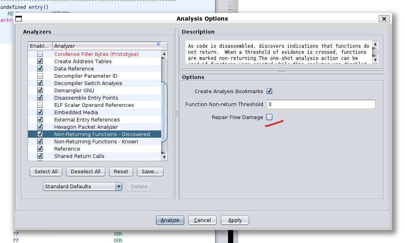This screenshot has width=405, height=243.
Task: Click the Analyze button
Action: (170, 220)
